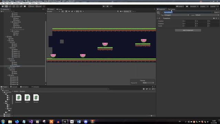Switch to the Game tab
The height and width of the screenshot is (124, 220).
[59, 9]
